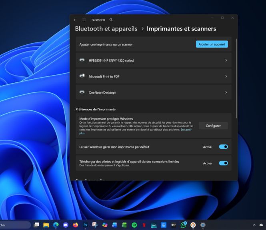
Task: Open Firefox from the taskbar
Action: (x=76, y=225)
